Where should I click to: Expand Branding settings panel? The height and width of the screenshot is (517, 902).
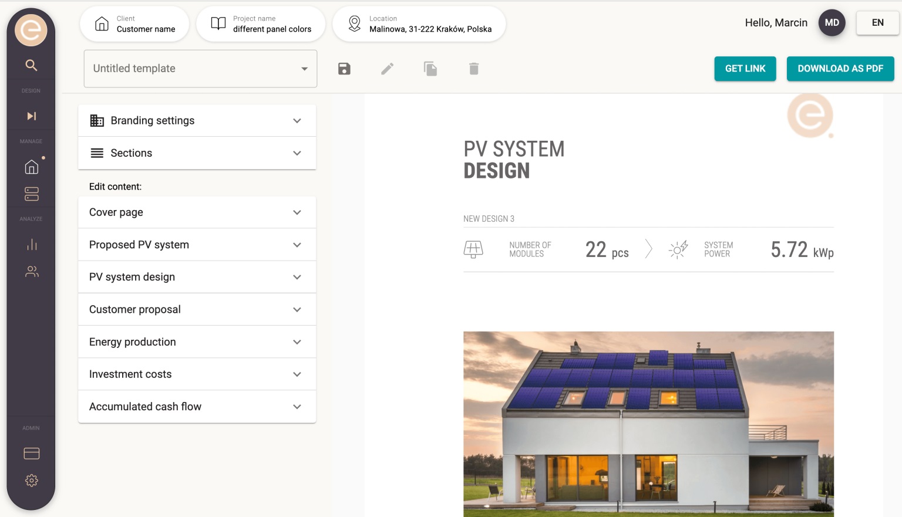pos(197,121)
